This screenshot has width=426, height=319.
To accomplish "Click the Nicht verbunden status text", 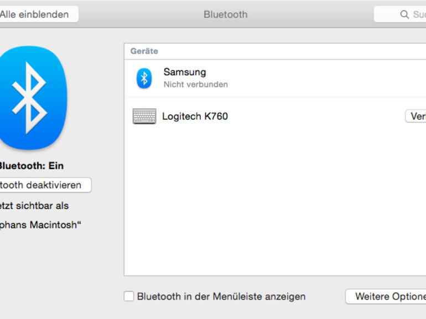I will pyautogui.click(x=196, y=84).
